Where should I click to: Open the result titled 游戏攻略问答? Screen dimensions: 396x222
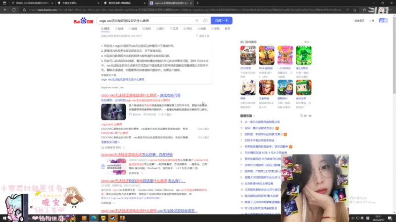(x=141, y=95)
